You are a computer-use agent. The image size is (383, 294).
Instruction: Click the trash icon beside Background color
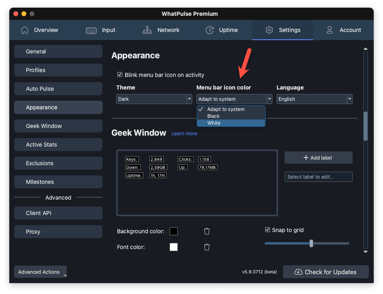coord(206,231)
